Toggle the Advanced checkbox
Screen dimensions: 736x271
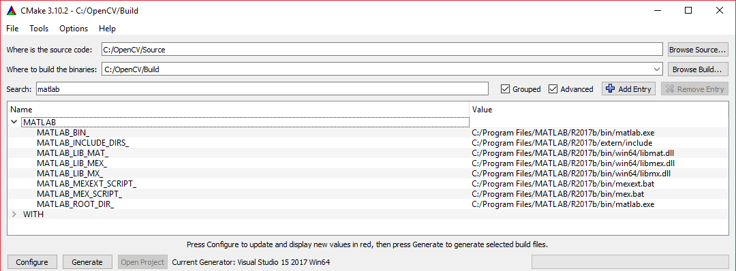553,89
